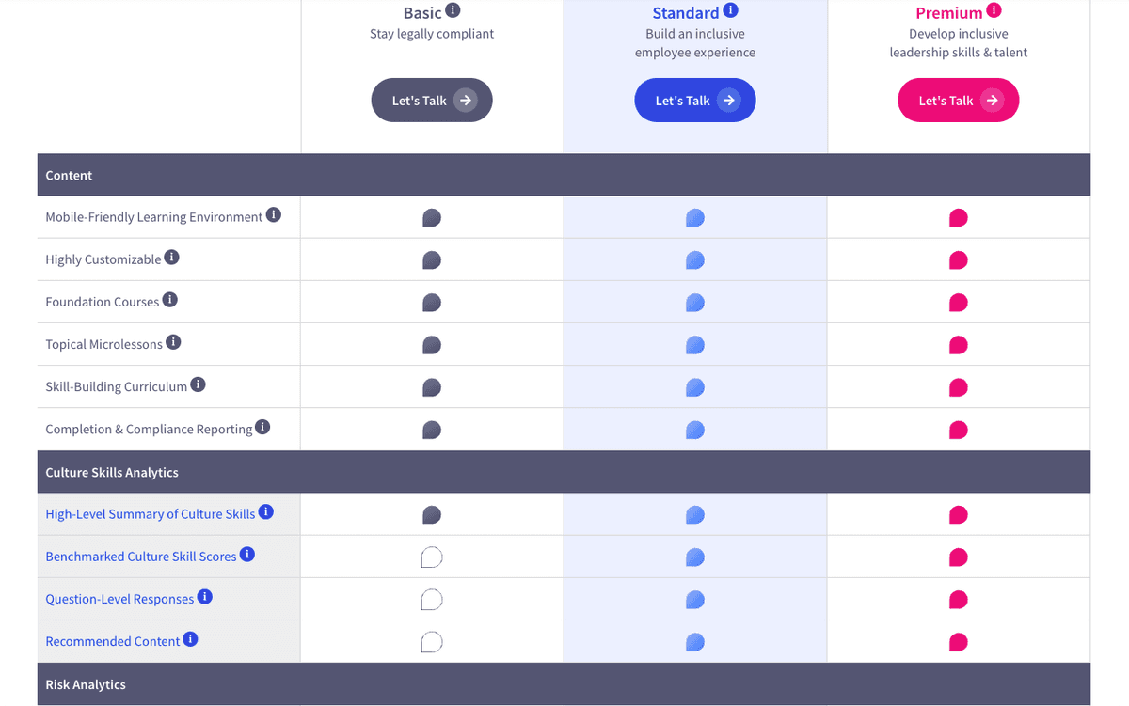Expand the Risk Analytics section
1129x706 pixels.
click(86, 684)
